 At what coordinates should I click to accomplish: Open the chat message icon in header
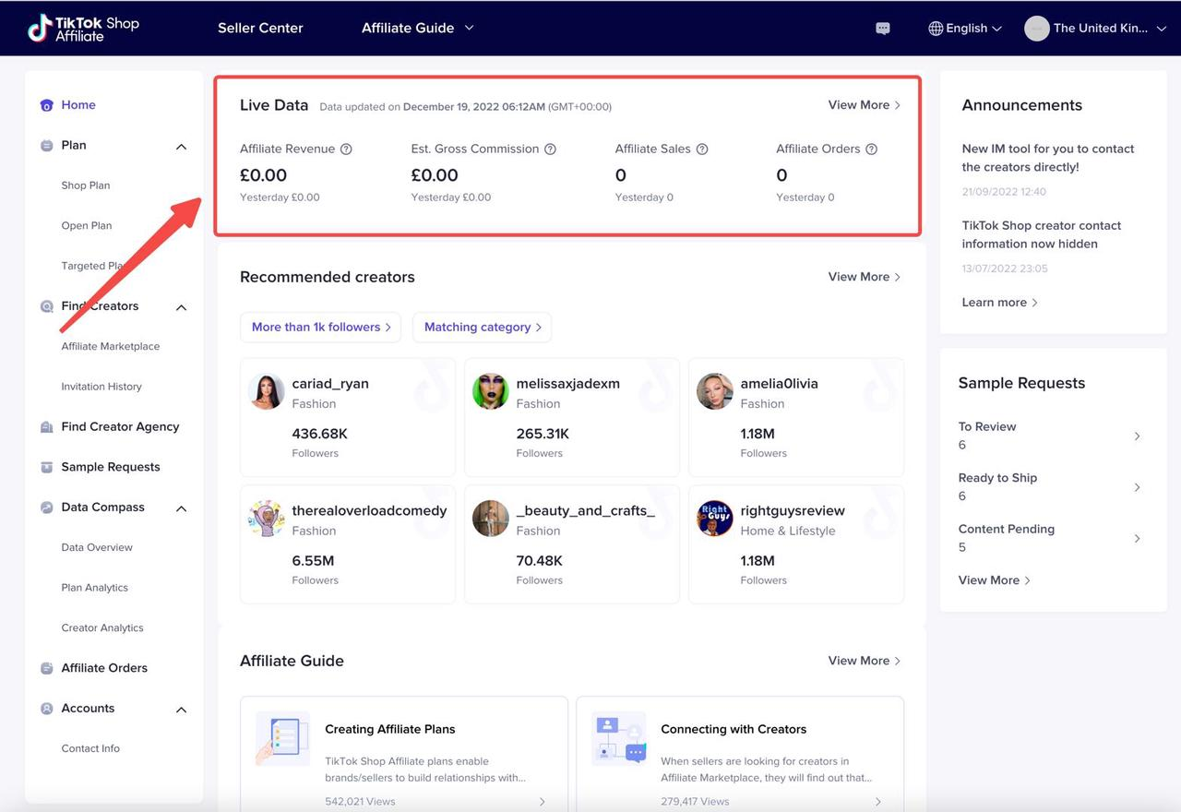pyautogui.click(x=883, y=29)
